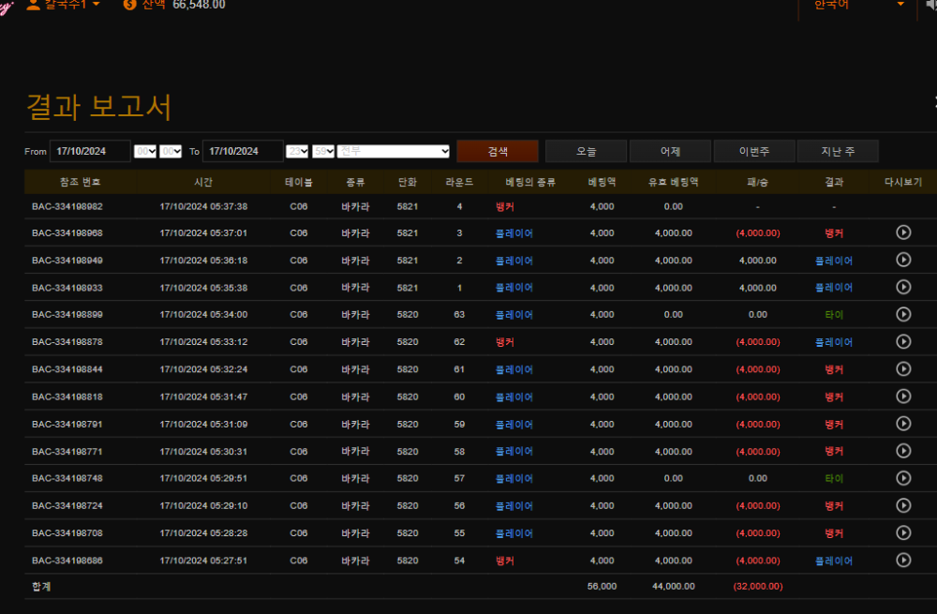The width and height of the screenshot is (937, 614).
Task: Select the 지난 주 last week filter
Action: click(838, 151)
